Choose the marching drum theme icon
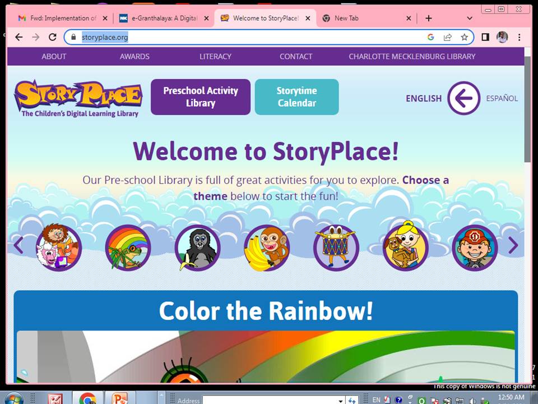 pos(336,247)
